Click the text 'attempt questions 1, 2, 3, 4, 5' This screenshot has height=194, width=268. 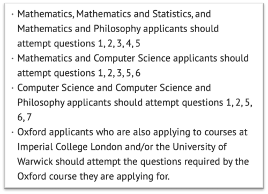point(79,44)
